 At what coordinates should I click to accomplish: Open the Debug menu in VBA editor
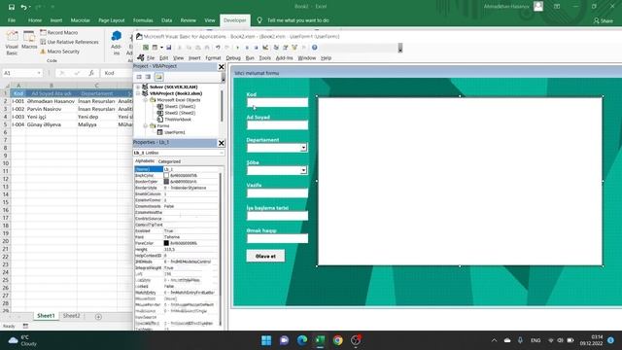[233, 58]
